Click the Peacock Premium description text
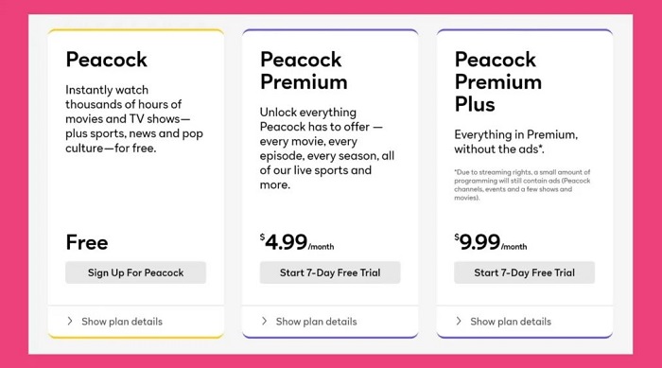Screen dimensions: 662x368 [327, 149]
